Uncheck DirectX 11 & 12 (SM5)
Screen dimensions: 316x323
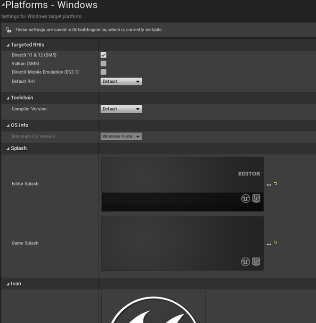click(x=104, y=55)
